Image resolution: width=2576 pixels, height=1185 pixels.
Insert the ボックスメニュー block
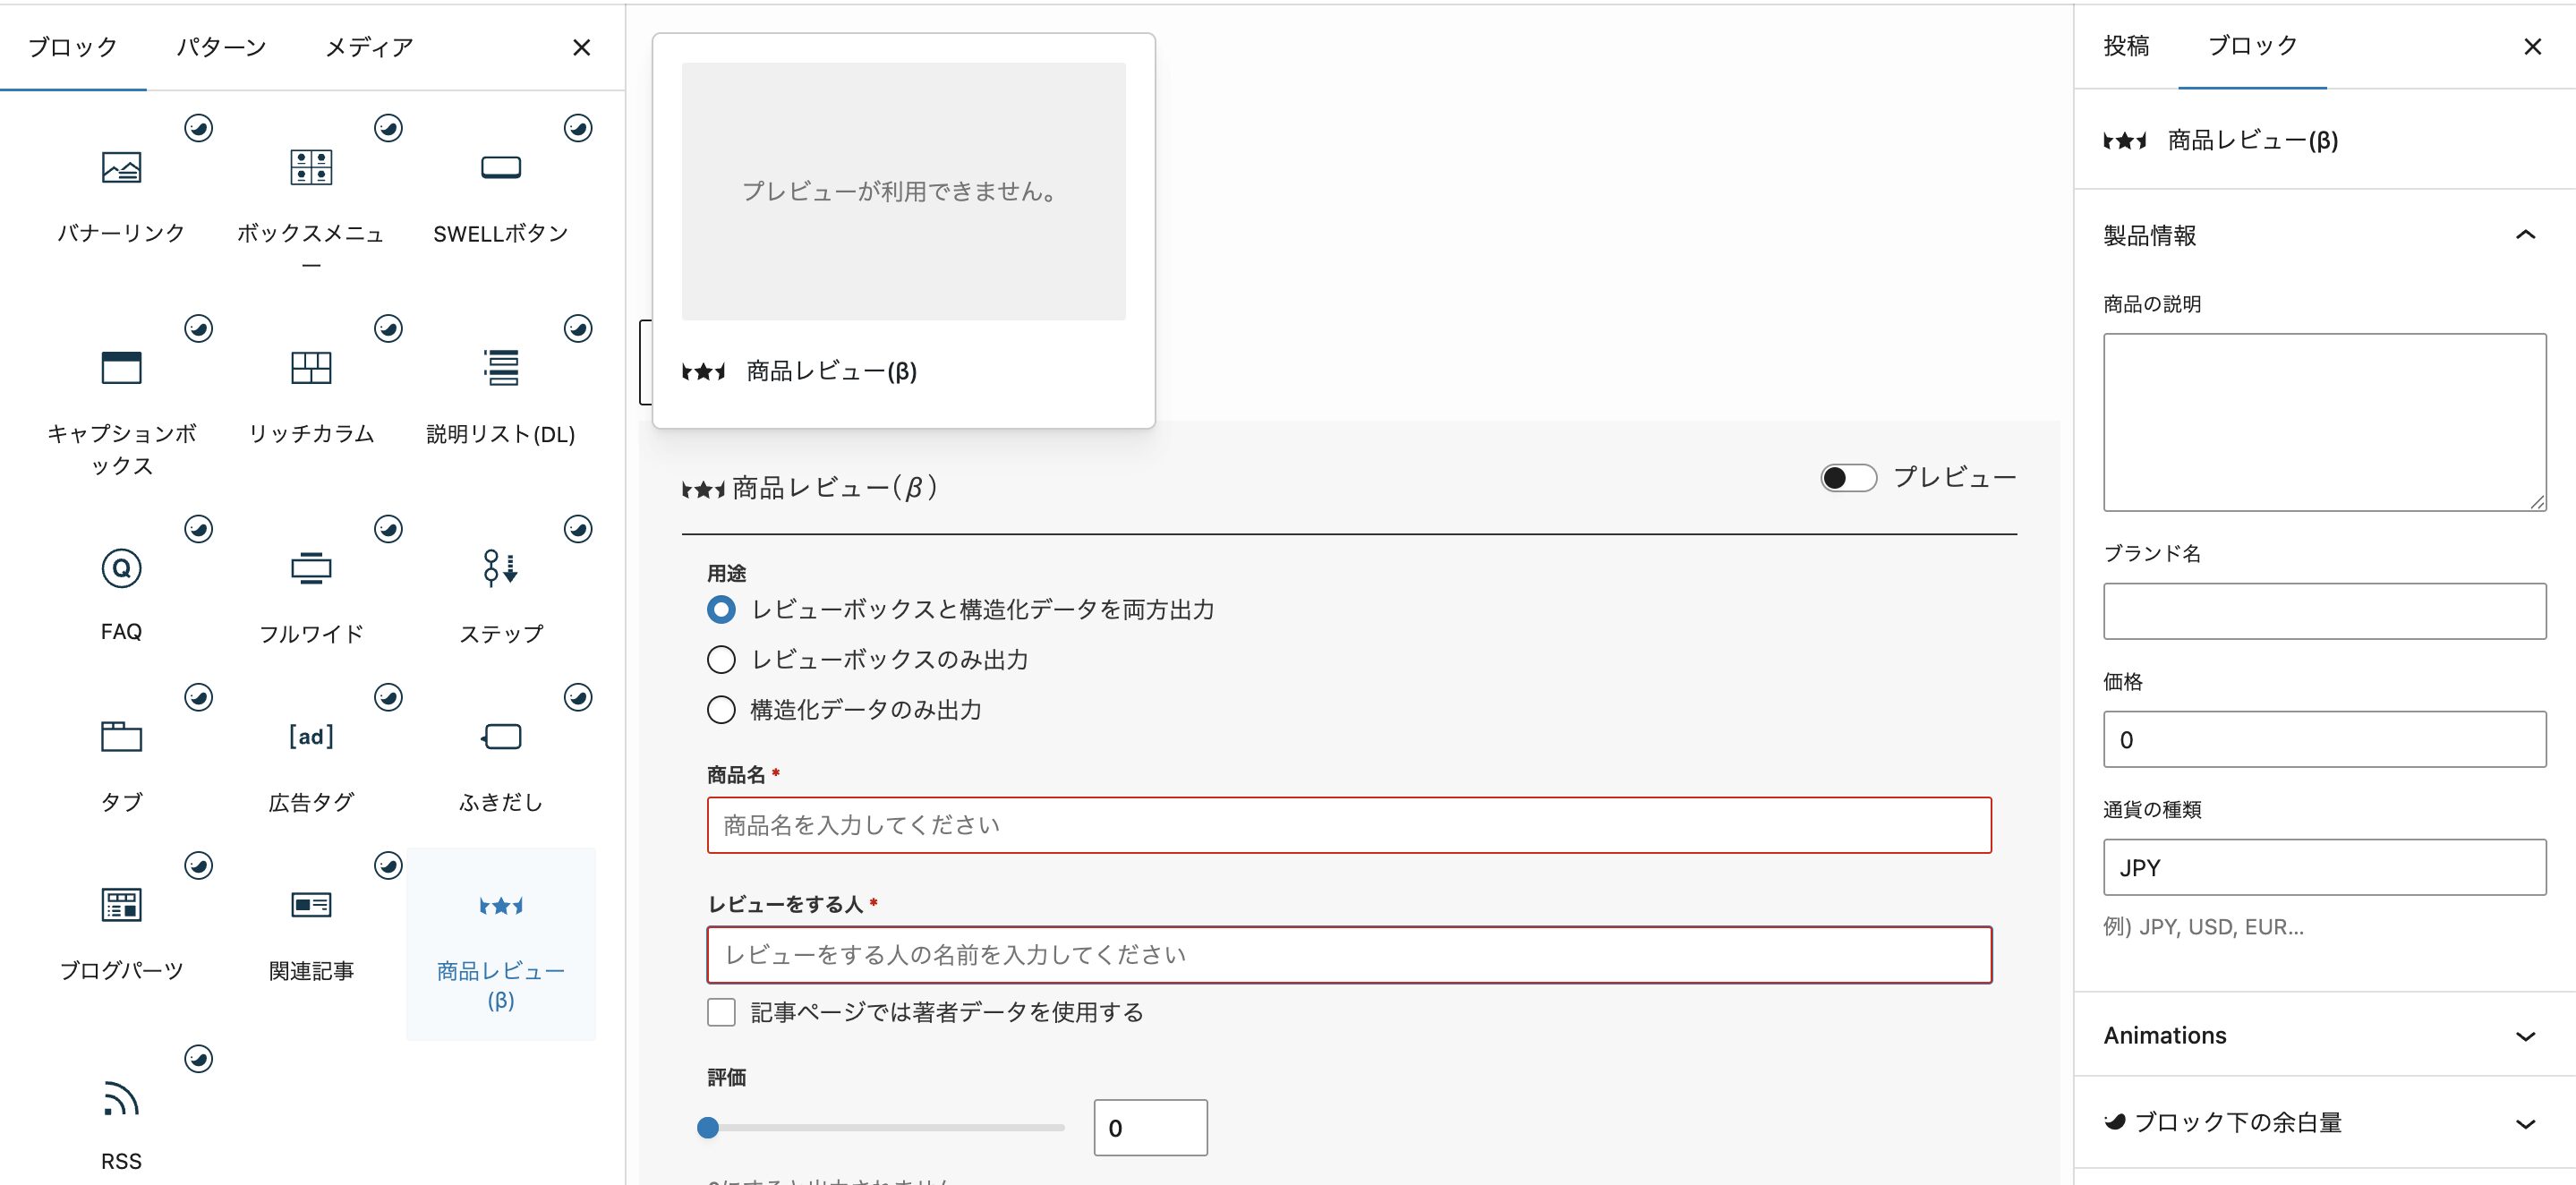tap(311, 190)
